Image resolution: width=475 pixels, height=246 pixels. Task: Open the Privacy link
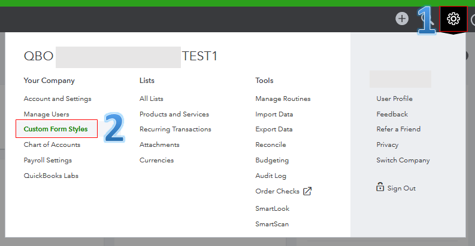coord(388,144)
